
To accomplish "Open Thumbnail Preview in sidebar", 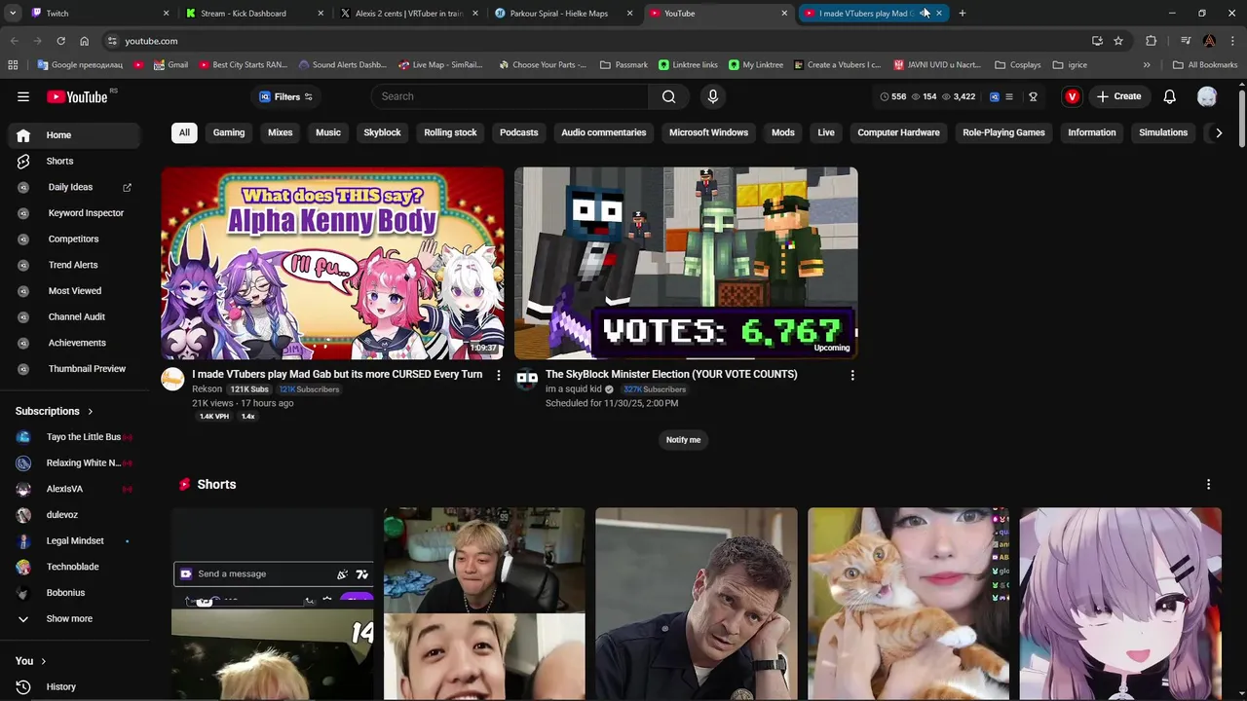I will click(x=76, y=369).
